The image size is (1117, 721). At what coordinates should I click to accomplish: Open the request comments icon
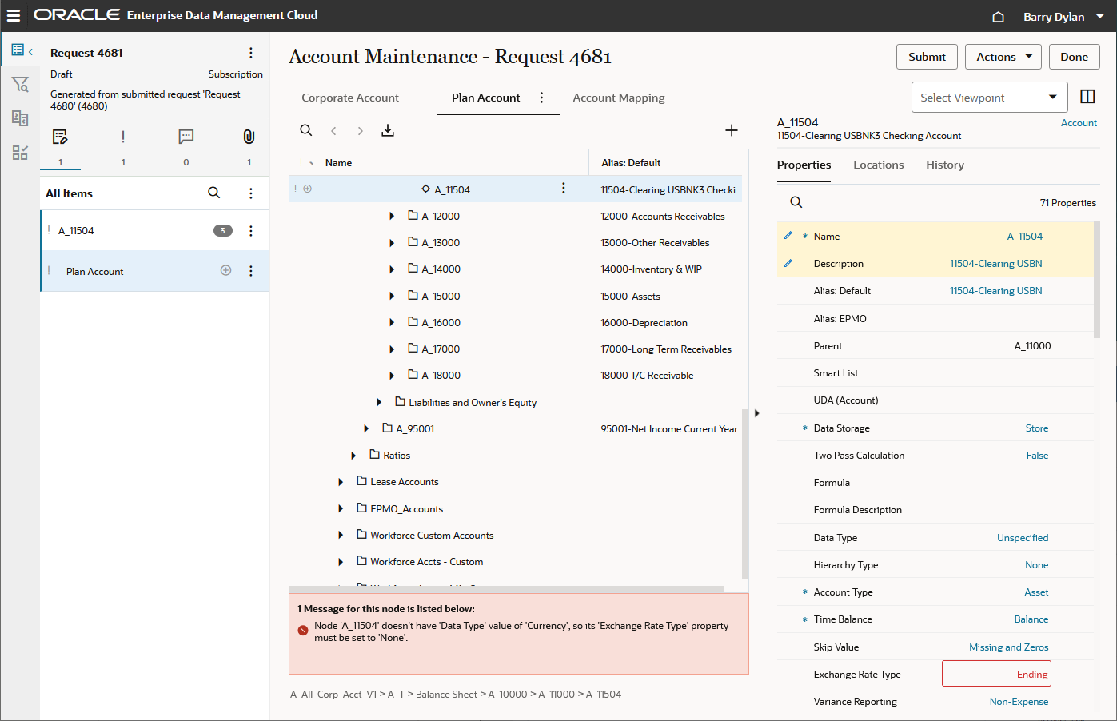[x=186, y=137]
